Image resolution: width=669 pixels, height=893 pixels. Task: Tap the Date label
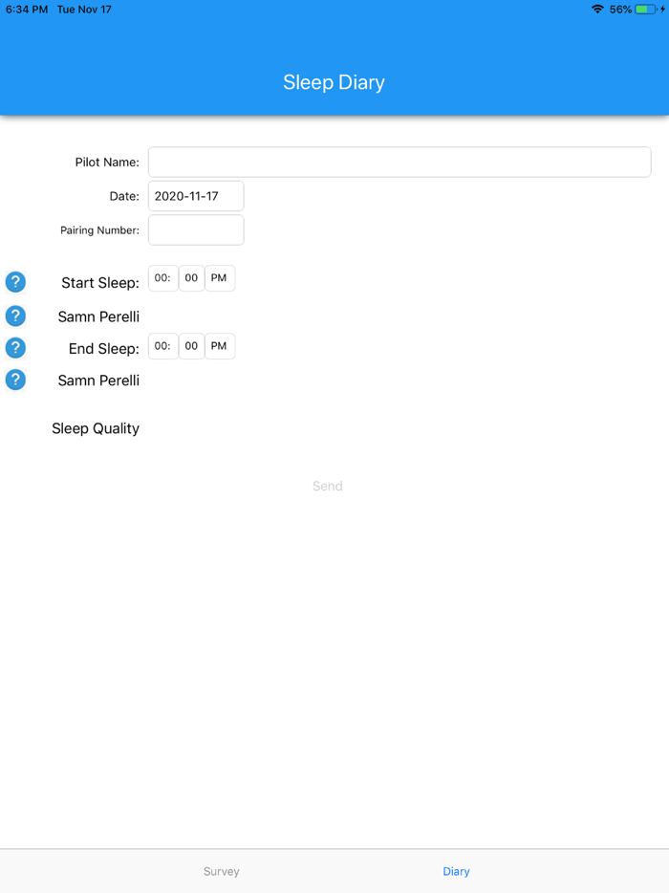124,196
